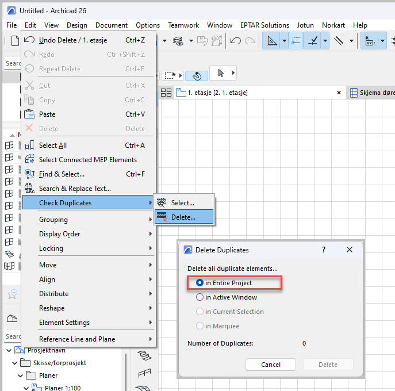Open dropdown arrow next to guide lines icon

coord(284,41)
